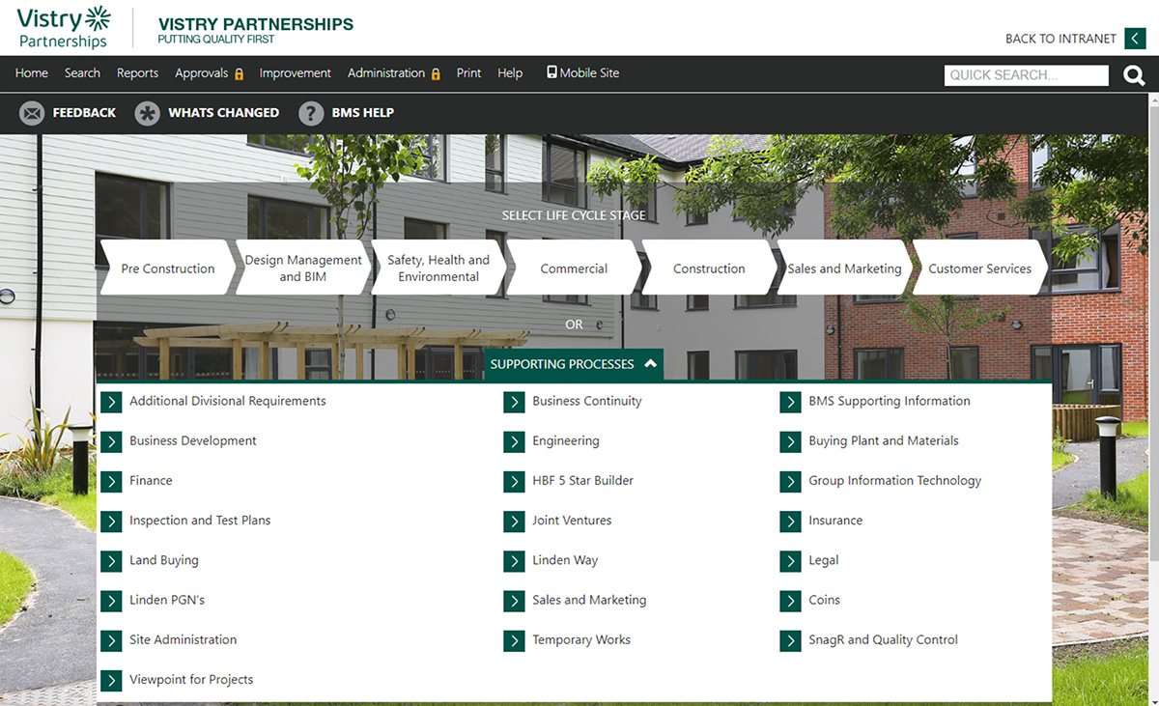1159x706 pixels.
Task: Open the Legal process link
Action: 824,560
